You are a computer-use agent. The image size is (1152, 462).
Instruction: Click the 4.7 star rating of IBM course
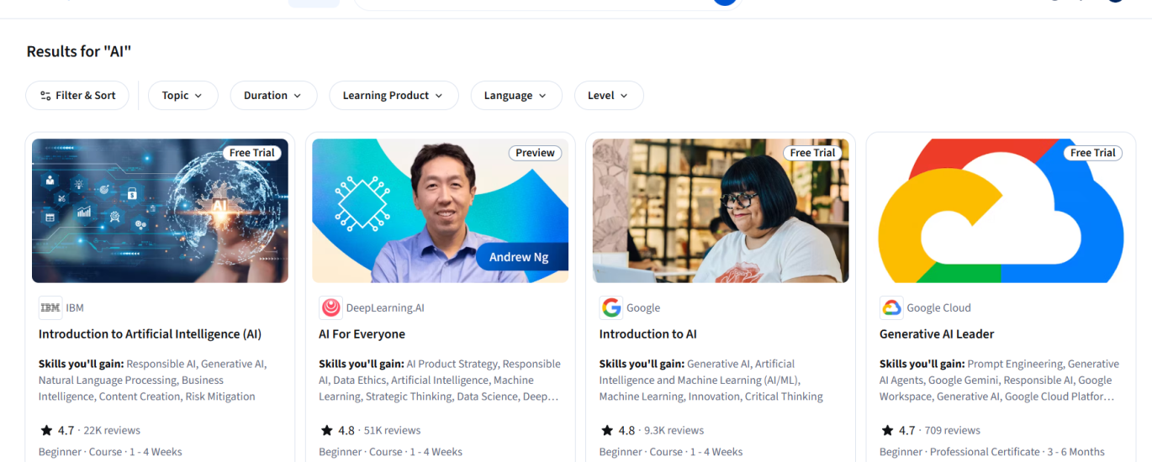tap(57, 431)
